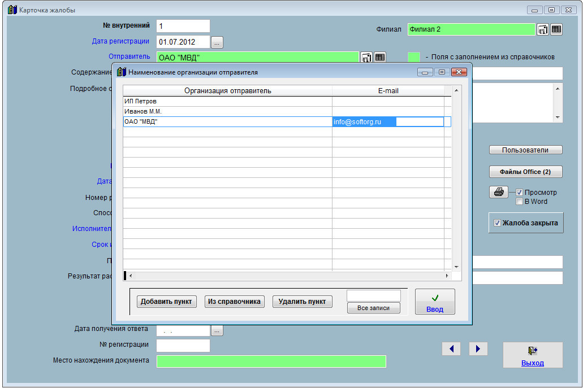583x388 pixels.
Task: Click the Отправитель green field
Action: [x=258, y=58]
